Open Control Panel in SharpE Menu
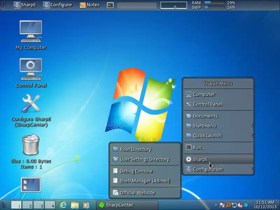The image size is (280, 210). [x=218, y=104]
